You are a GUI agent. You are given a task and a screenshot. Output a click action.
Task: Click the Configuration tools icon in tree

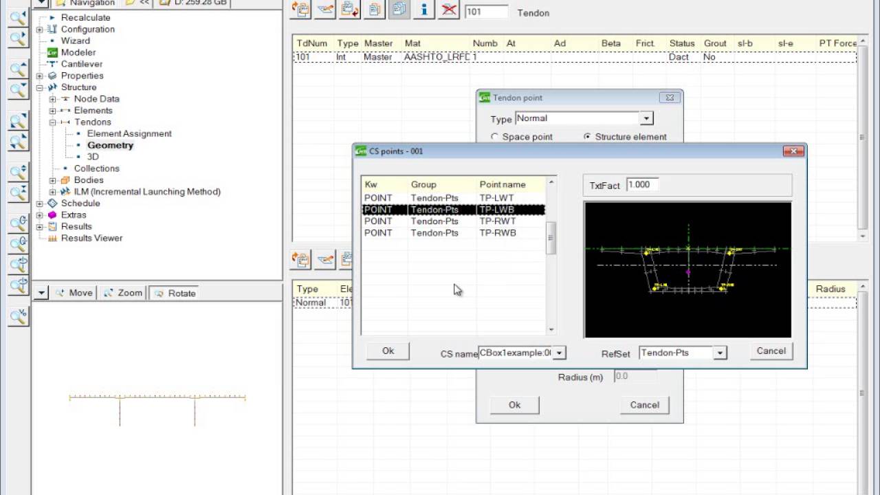click(x=52, y=30)
